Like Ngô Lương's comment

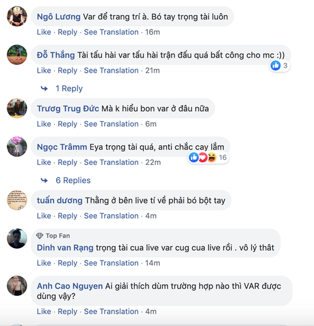pyautogui.click(x=44, y=32)
